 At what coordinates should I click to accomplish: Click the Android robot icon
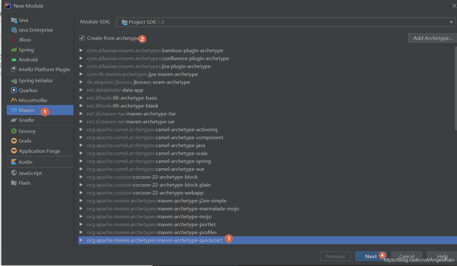(14, 59)
